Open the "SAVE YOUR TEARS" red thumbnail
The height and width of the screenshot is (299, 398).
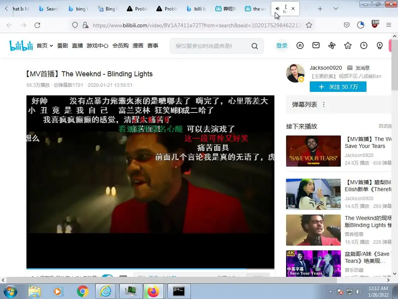pyautogui.click(x=313, y=151)
